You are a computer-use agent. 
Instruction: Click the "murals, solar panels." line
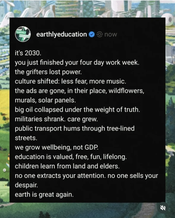[x=45, y=100]
